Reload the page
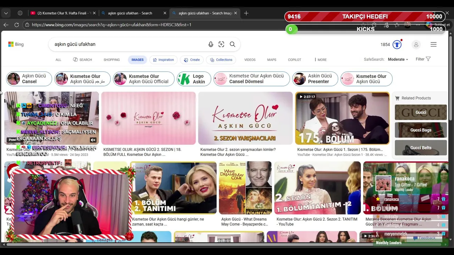 pyautogui.click(x=17, y=25)
